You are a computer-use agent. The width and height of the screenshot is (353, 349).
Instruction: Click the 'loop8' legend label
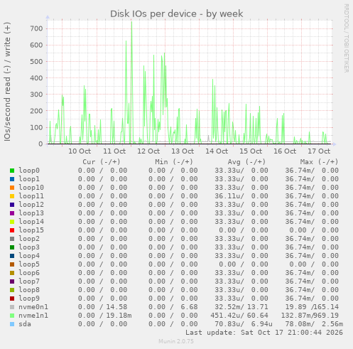click(29, 290)
